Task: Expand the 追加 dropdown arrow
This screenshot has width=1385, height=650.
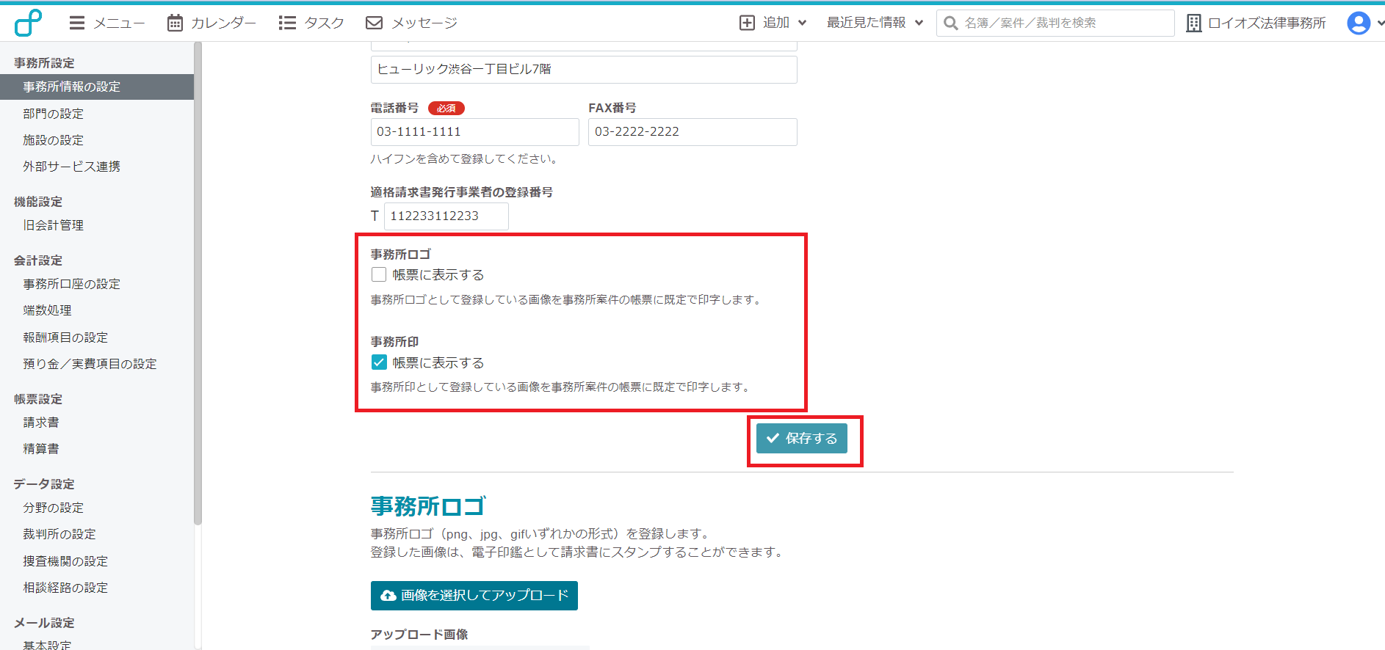Action: click(802, 23)
